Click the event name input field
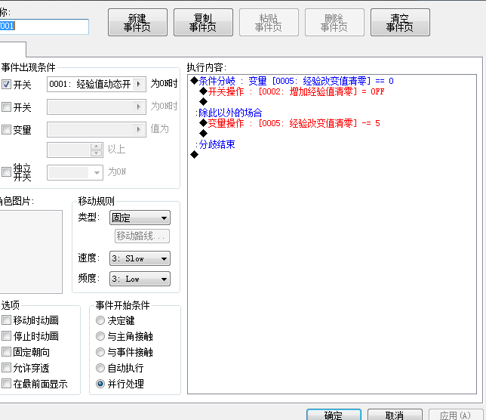 (x=44, y=26)
